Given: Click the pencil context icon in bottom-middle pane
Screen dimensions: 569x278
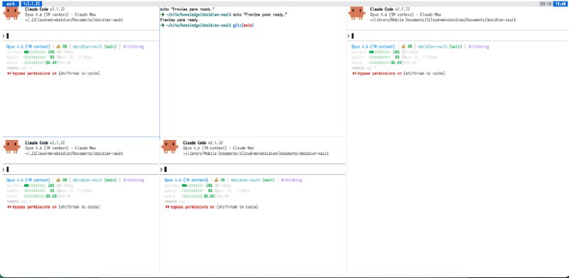Looking at the screenshot, I should coord(216,180).
